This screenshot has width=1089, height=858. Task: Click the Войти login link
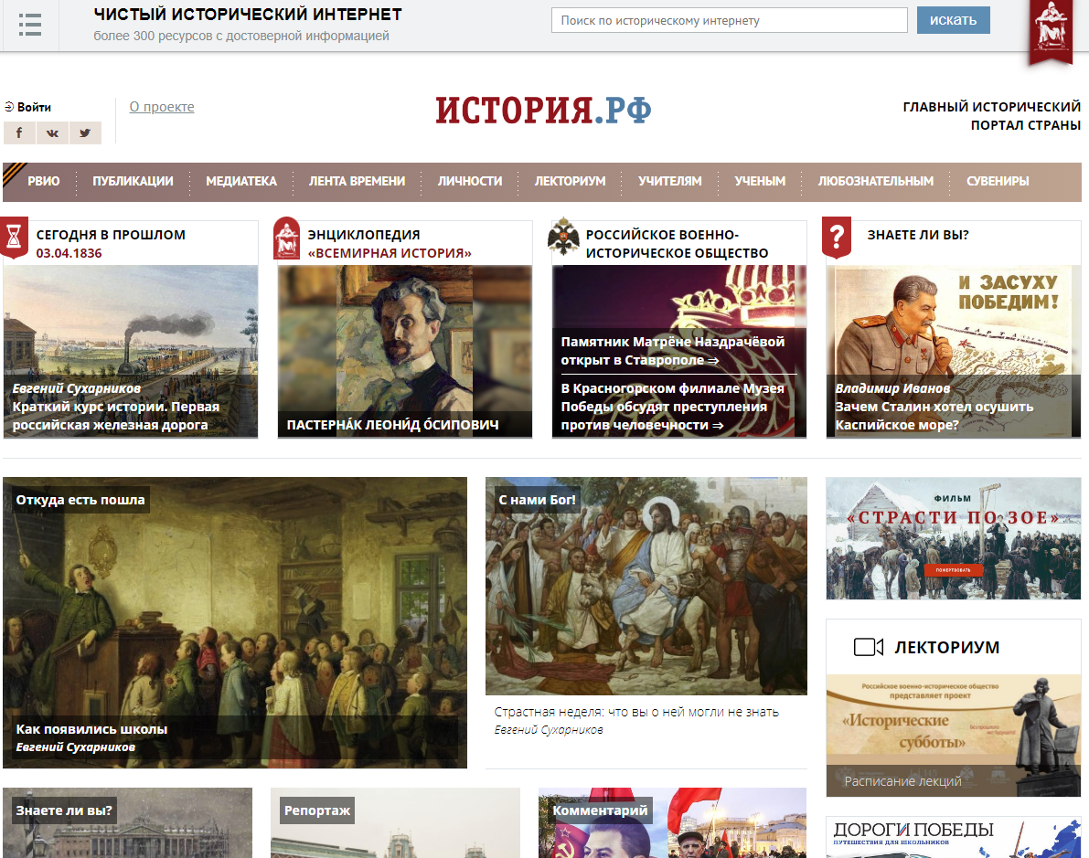click(x=34, y=107)
